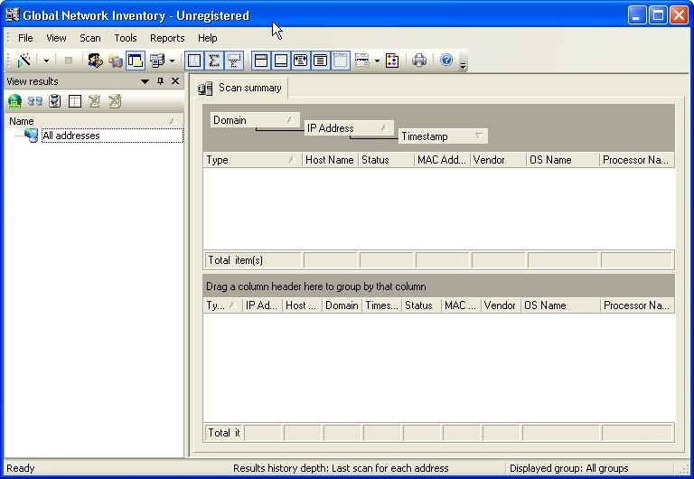Toggle the table columns layout button
This screenshot has width=694, height=479.
coord(341,61)
